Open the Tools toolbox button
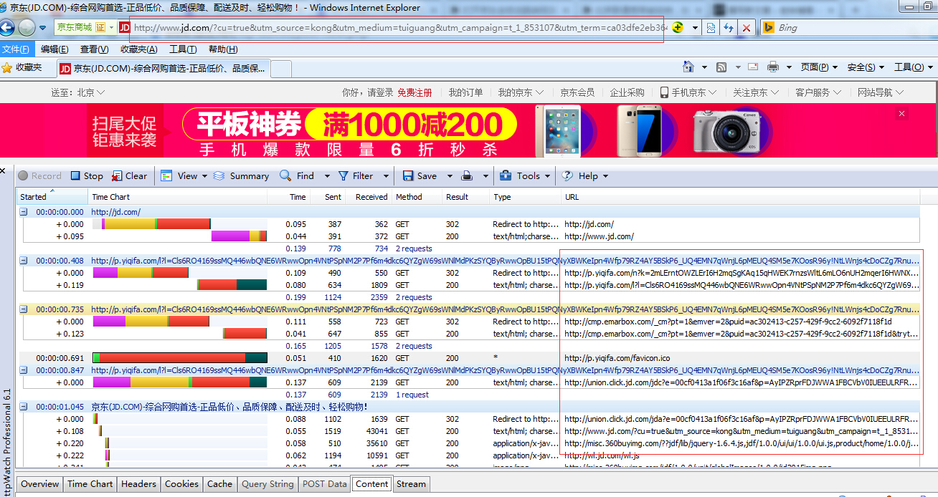The image size is (938, 497). 520,175
